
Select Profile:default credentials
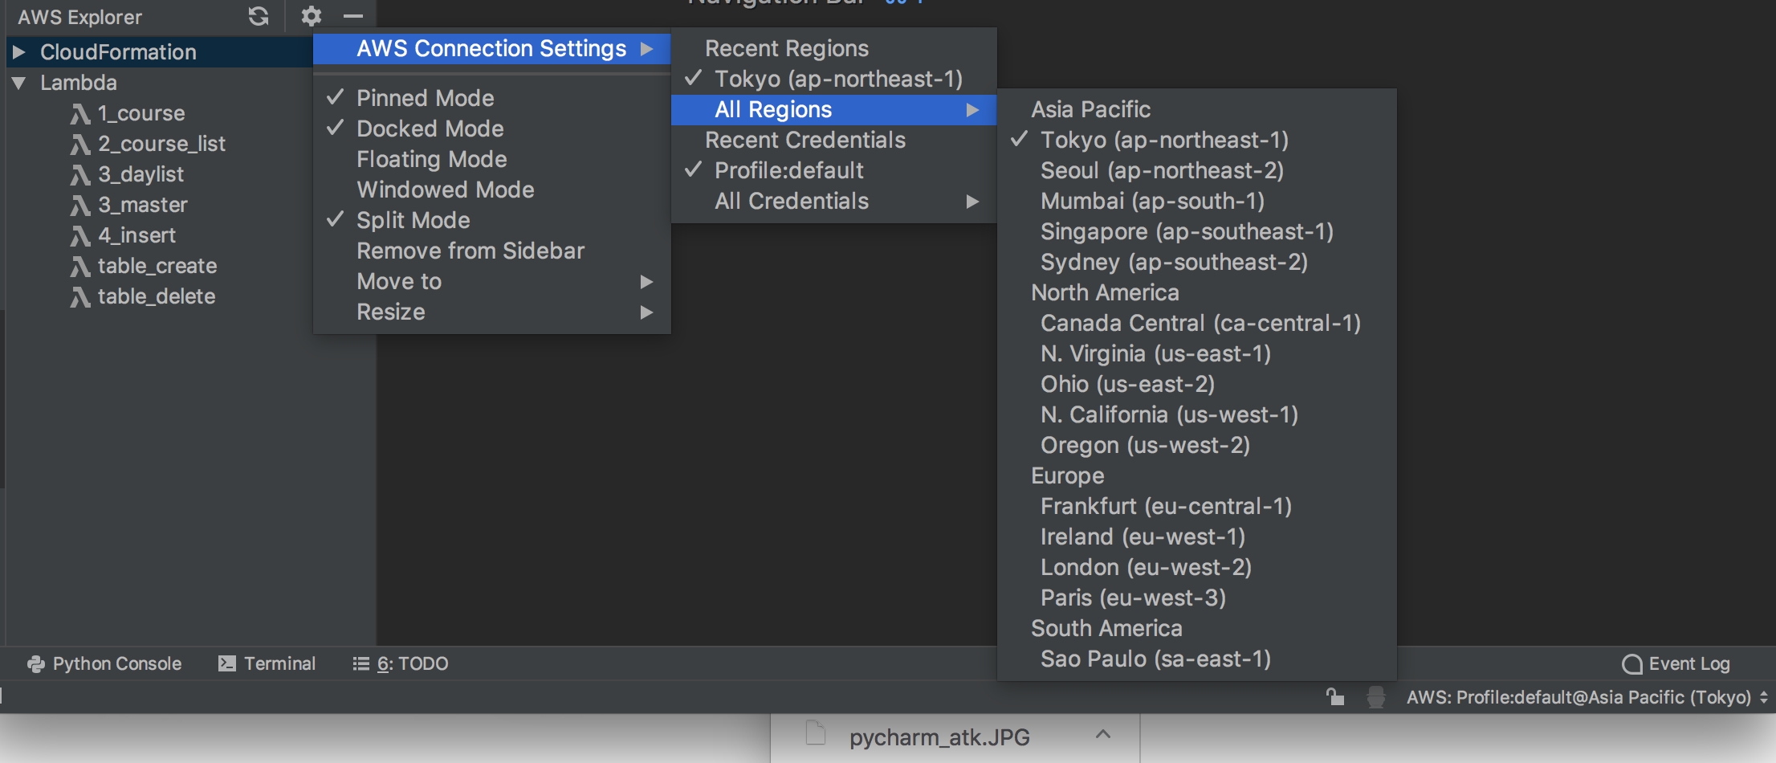coord(833,170)
